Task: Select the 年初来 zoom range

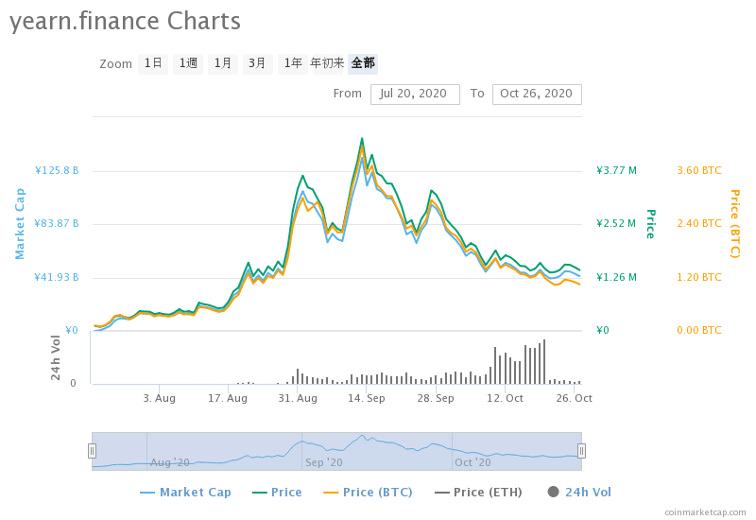Action: (x=327, y=63)
